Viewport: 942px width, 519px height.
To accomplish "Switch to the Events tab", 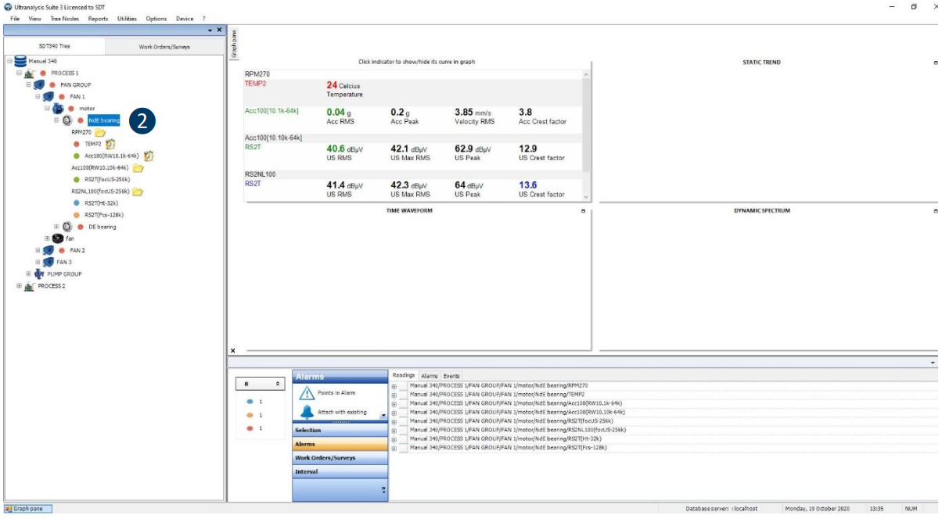I will 451,376.
